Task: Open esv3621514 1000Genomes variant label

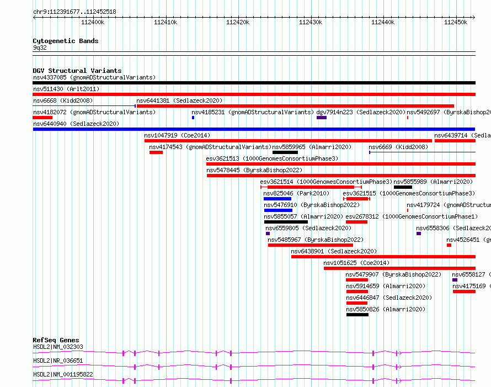Action: [326, 182]
